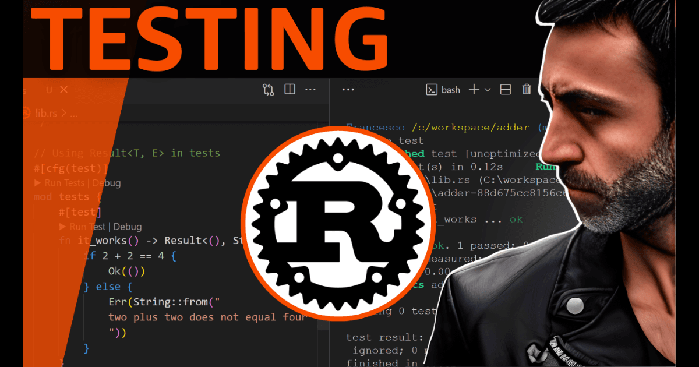
Task: Open the terminal panel More Actions ellipsis
Action: coord(348,89)
